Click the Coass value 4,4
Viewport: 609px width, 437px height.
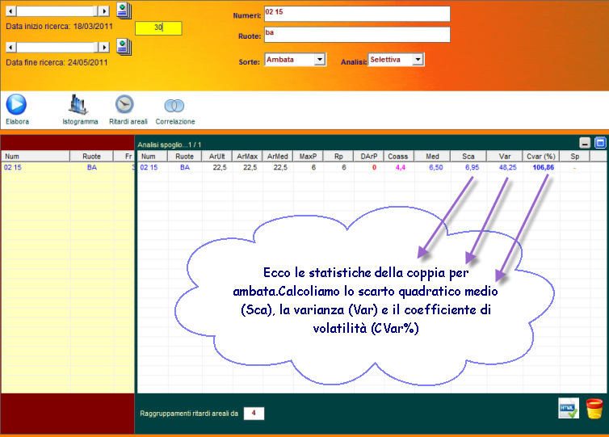[401, 167]
